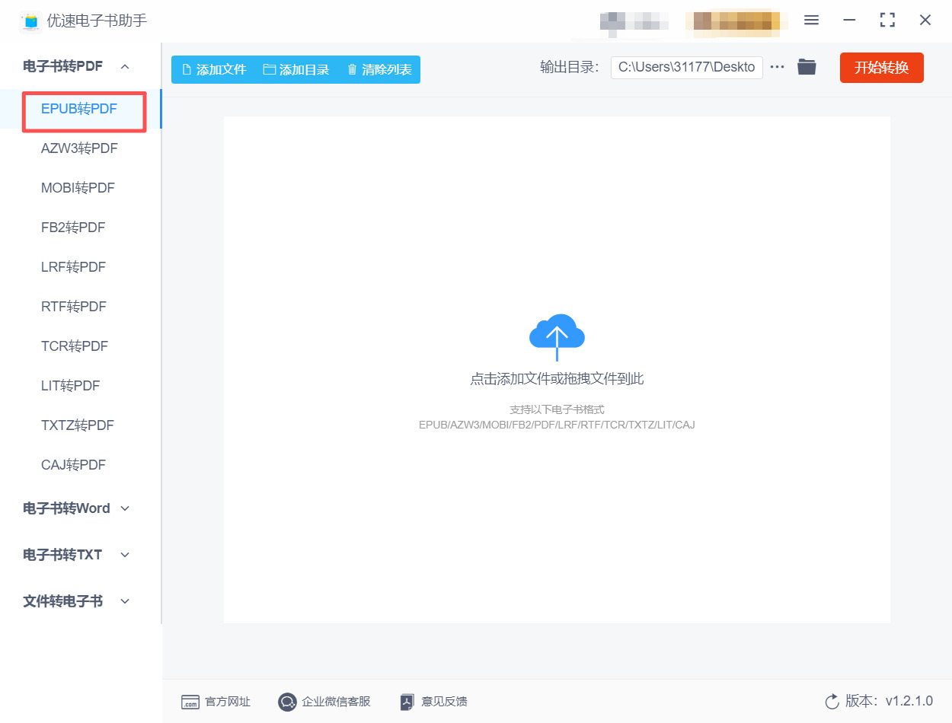
Task: Click the version v1.2.1.0 label
Action: point(889,701)
